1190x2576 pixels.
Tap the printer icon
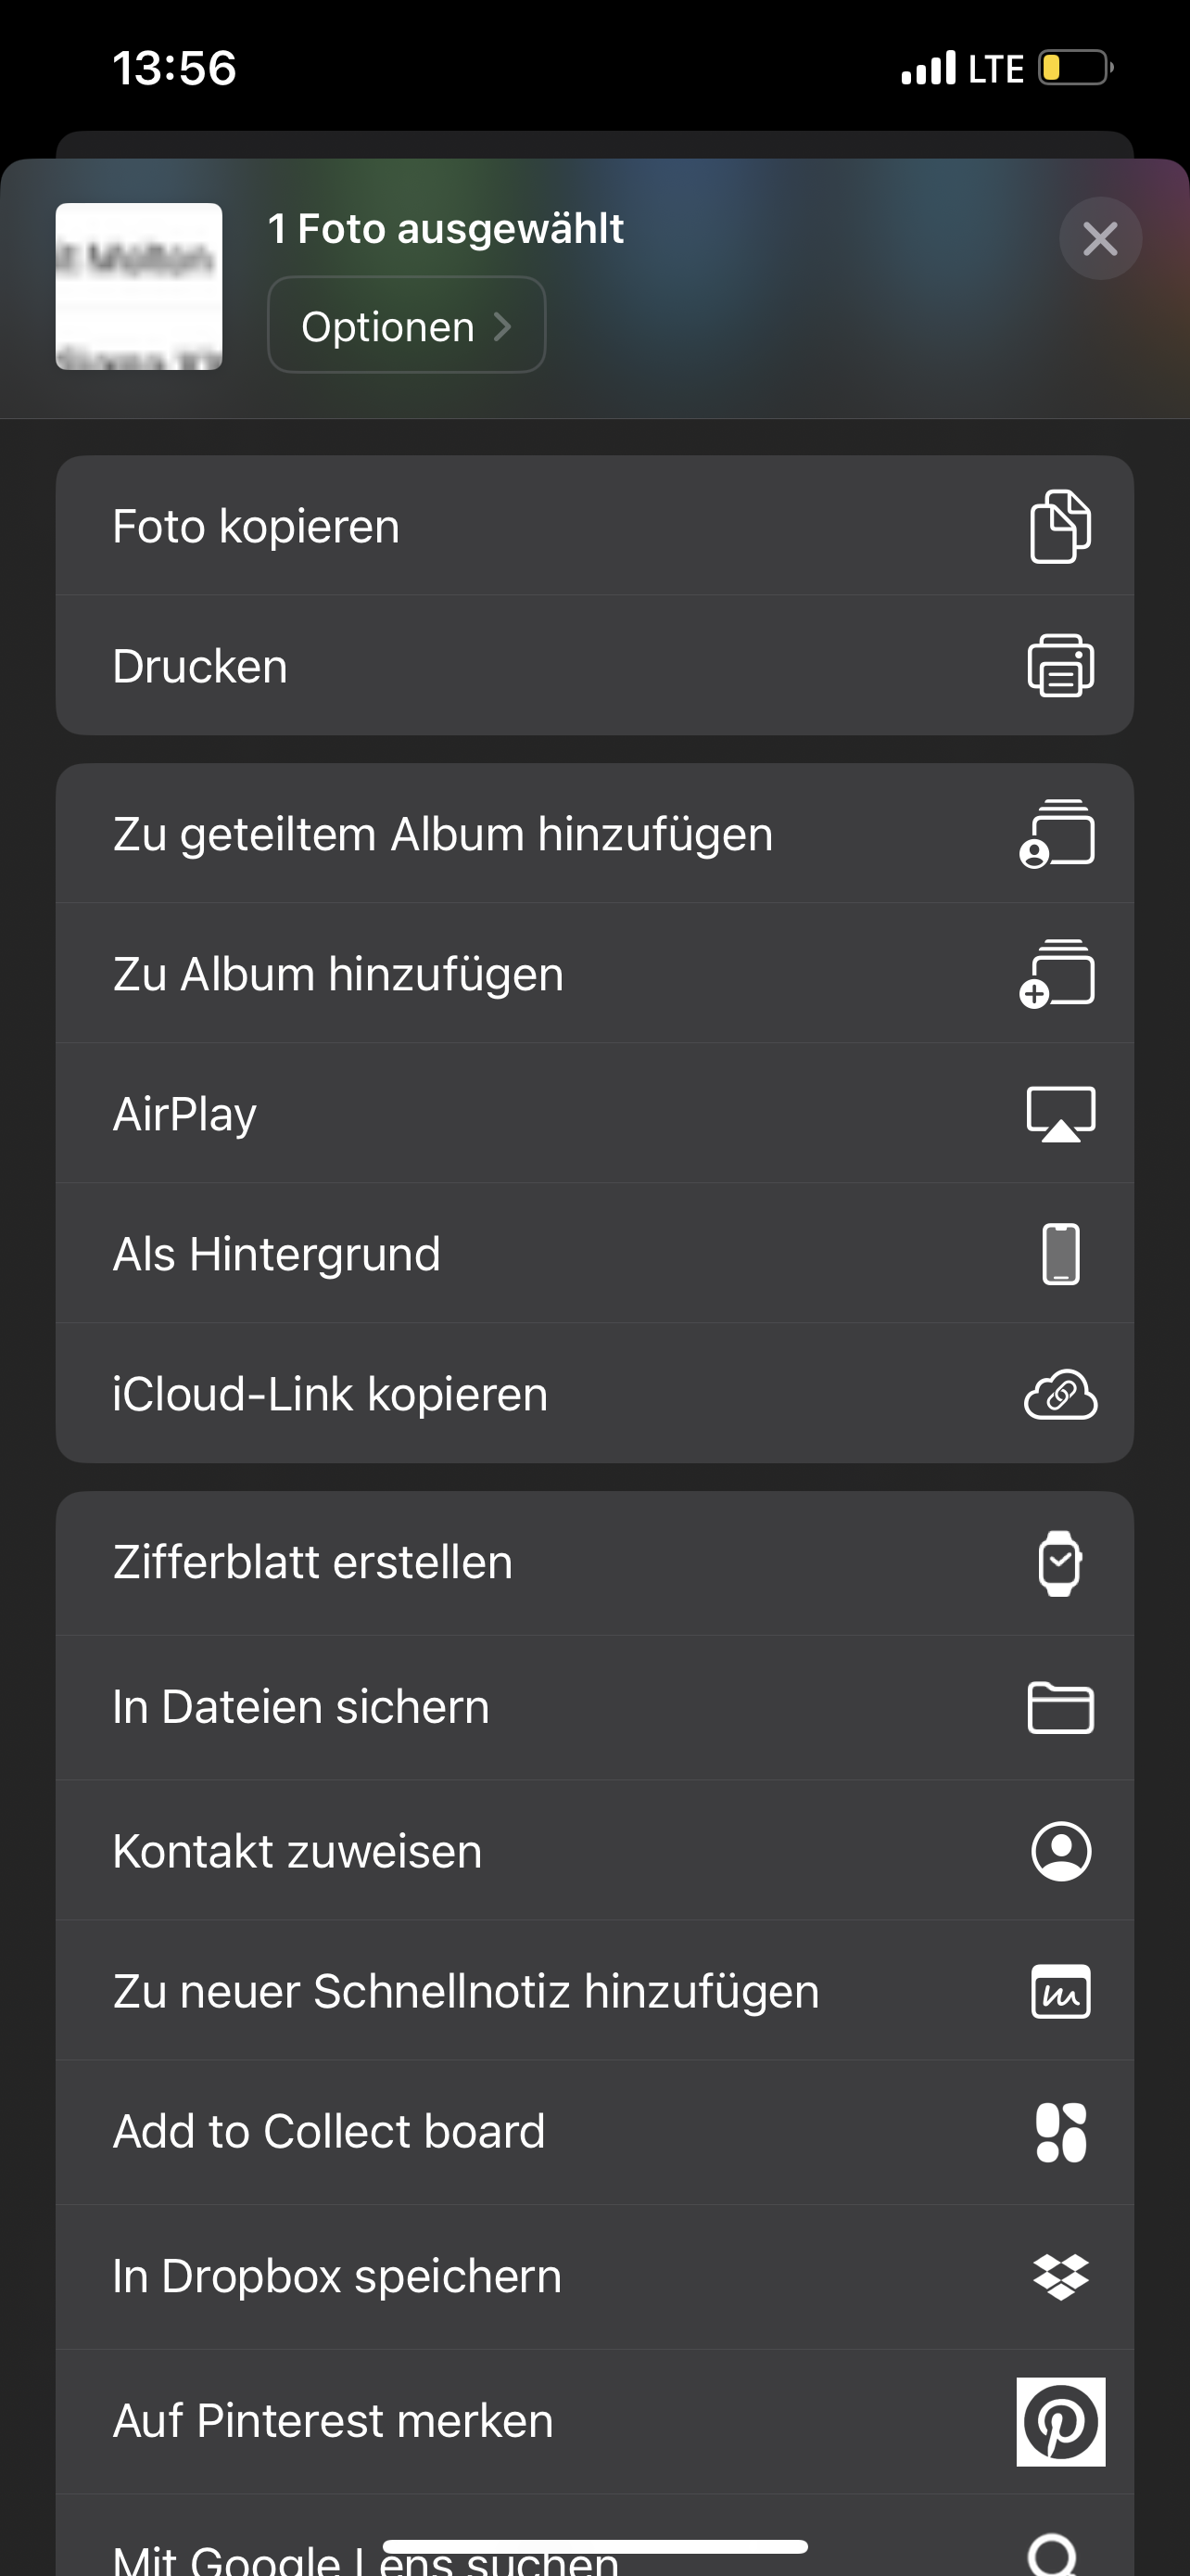click(1060, 666)
